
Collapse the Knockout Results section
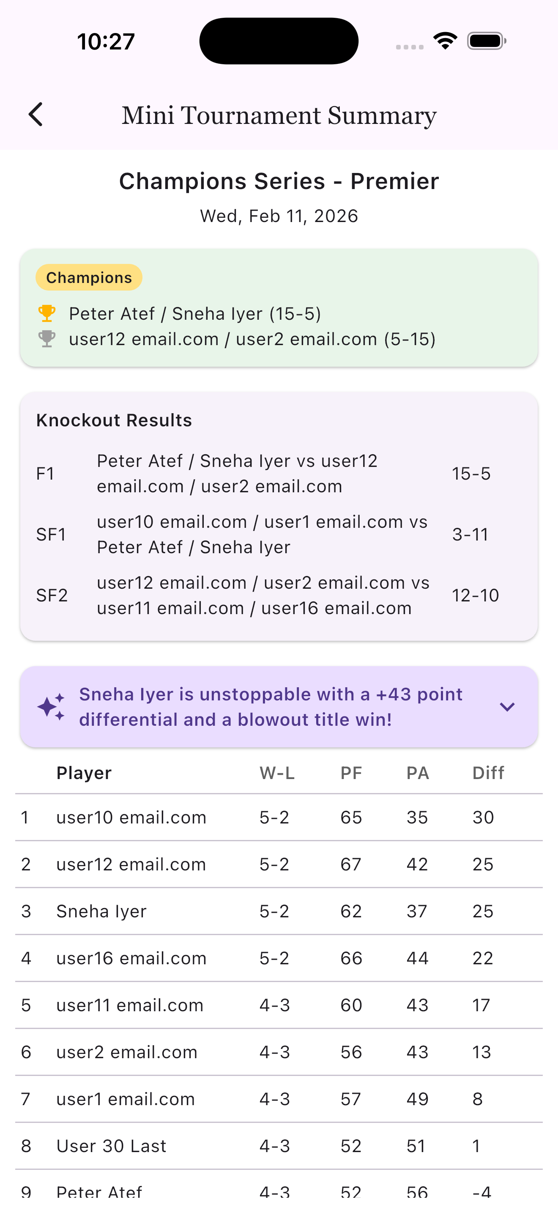pos(114,420)
